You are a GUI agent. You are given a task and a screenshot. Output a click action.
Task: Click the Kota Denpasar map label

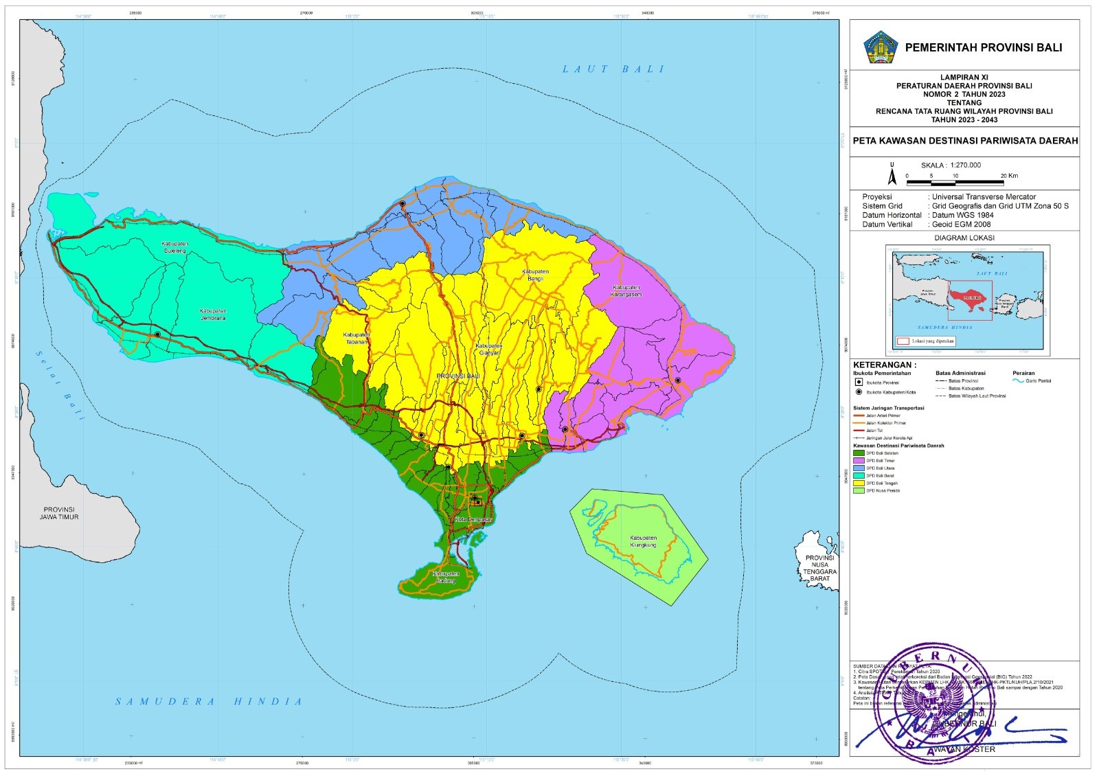pyautogui.click(x=473, y=520)
